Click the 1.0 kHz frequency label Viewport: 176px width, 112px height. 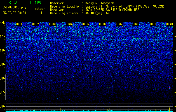pyautogui.click(x=2, y=50)
